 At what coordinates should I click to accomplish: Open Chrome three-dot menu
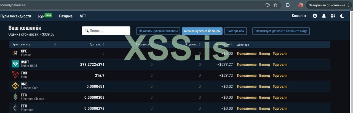pos(348,5)
